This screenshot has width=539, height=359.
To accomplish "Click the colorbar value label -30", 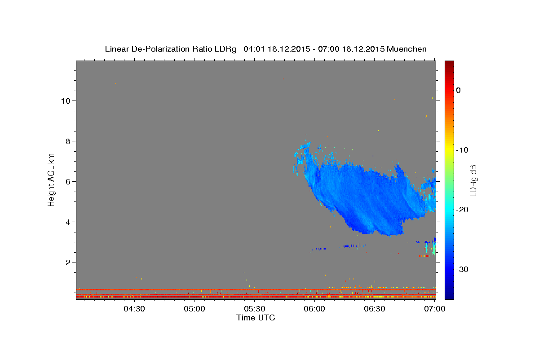I will click(x=463, y=269).
